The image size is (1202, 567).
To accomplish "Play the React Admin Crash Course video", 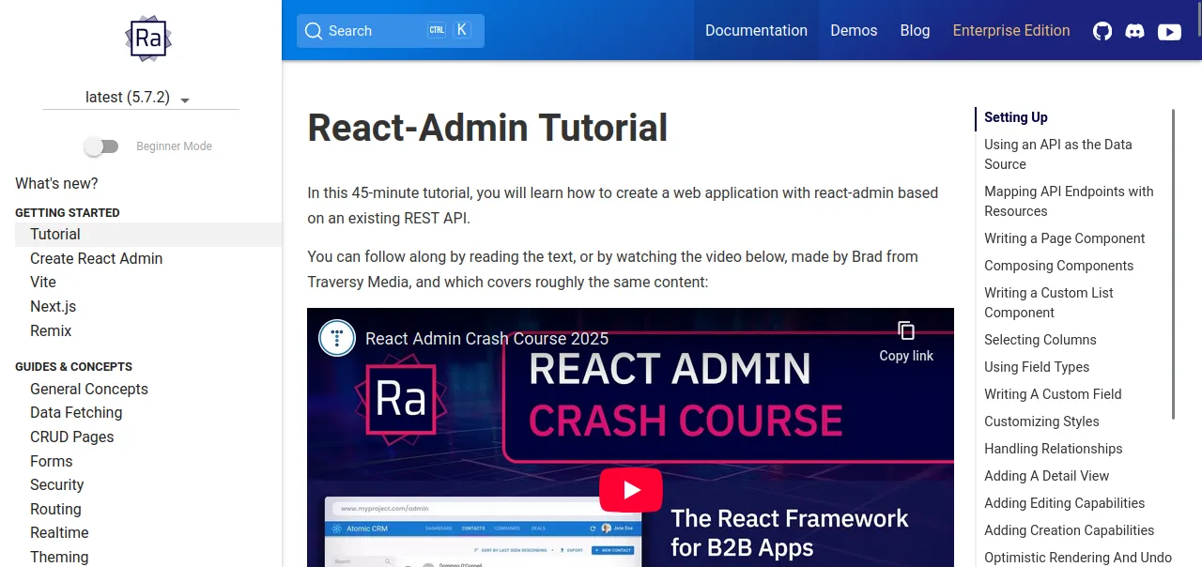I will (631, 489).
